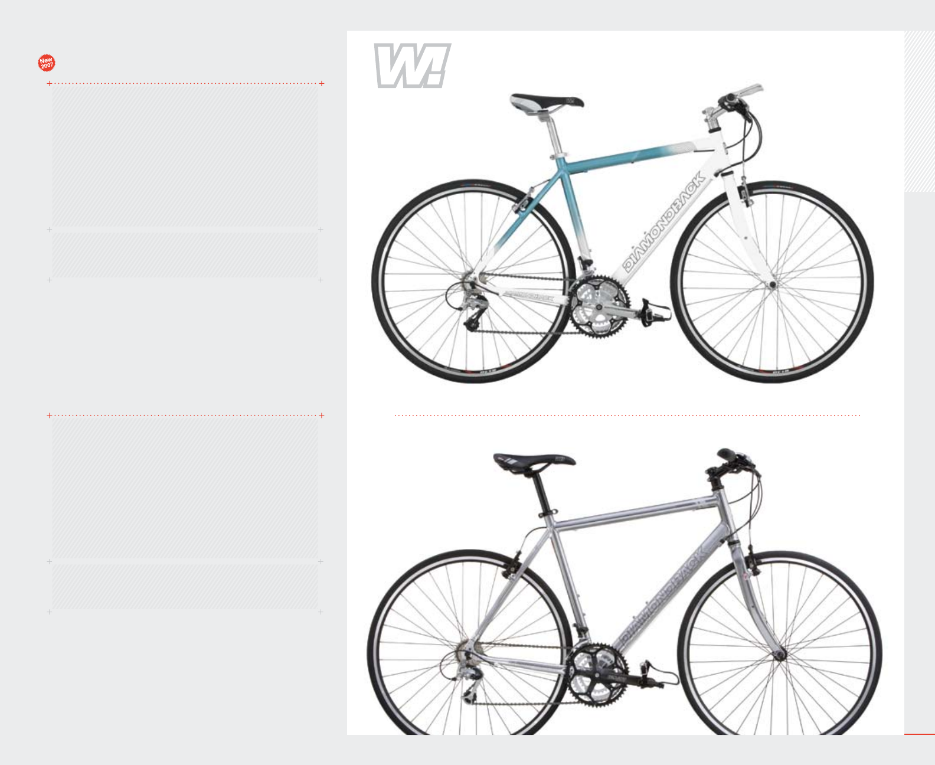Click the black saddle on the teal bike

(547, 102)
